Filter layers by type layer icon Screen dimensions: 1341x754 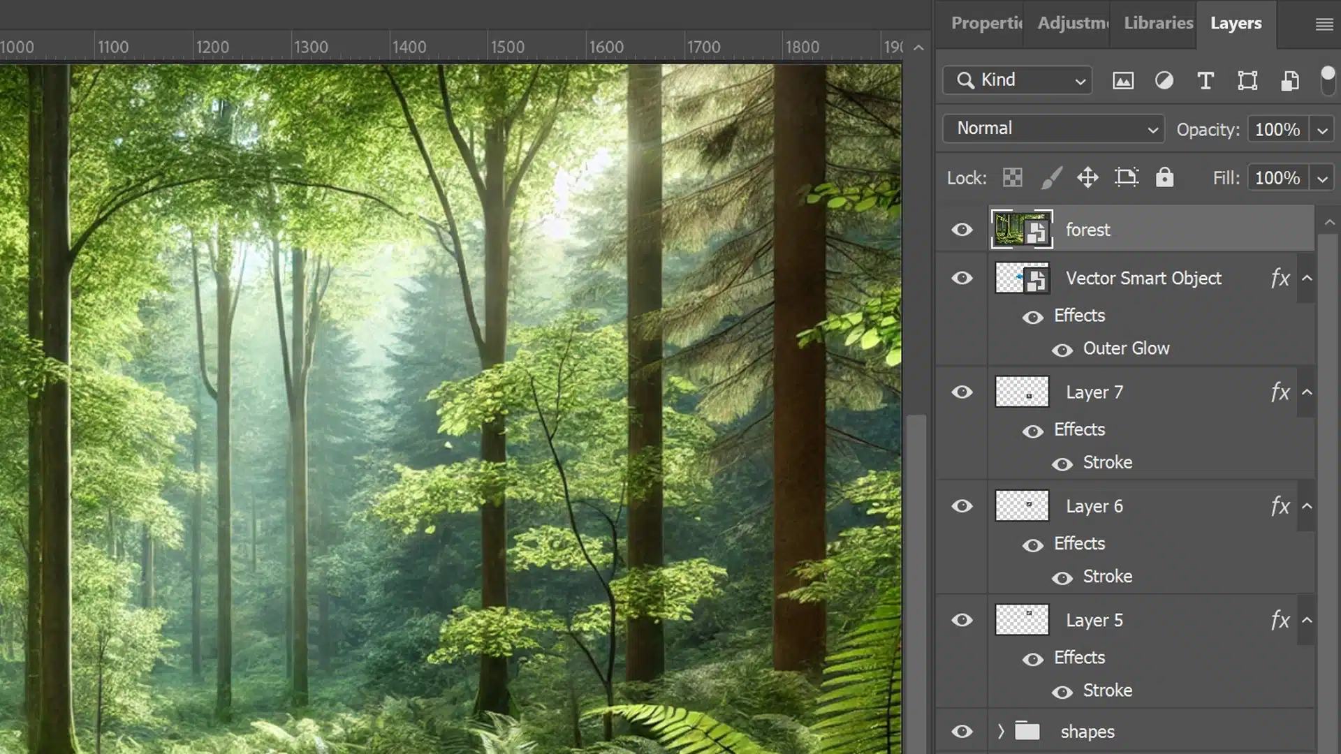pos(1206,81)
